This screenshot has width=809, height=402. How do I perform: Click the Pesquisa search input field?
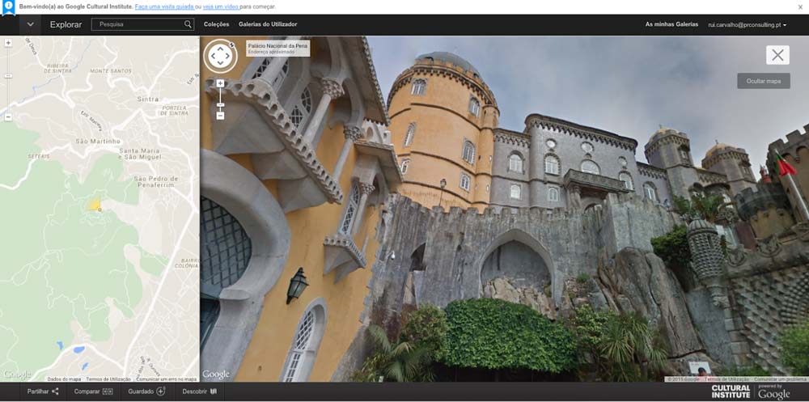pyautogui.click(x=138, y=24)
